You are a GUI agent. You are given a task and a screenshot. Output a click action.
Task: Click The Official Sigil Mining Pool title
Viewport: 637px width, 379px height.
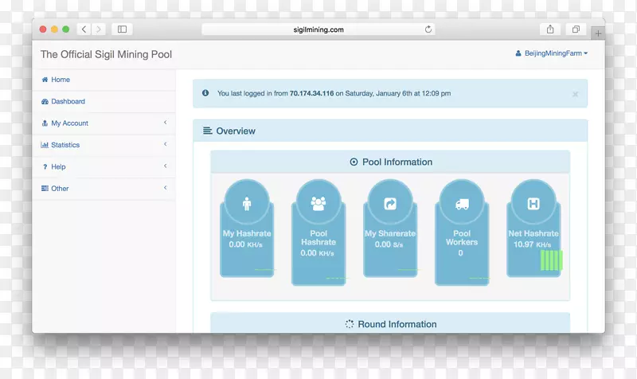pos(106,54)
